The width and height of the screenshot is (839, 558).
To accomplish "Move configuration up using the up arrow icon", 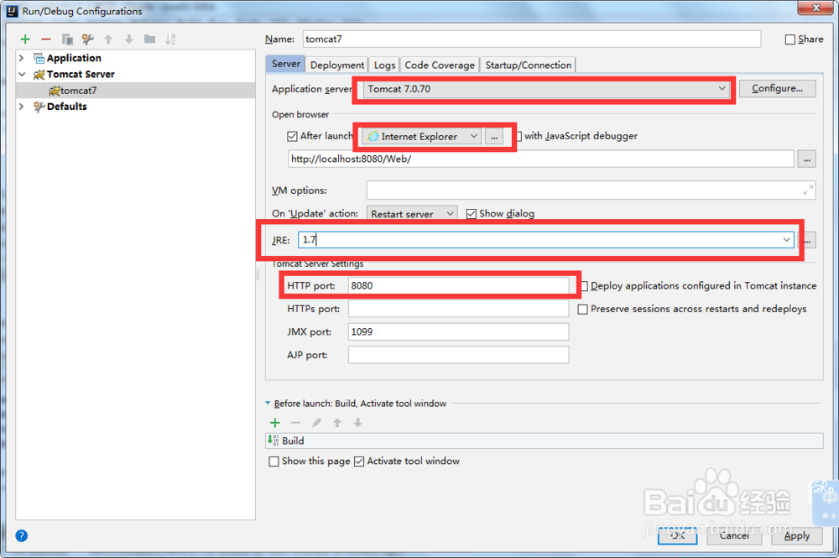I will click(x=108, y=39).
